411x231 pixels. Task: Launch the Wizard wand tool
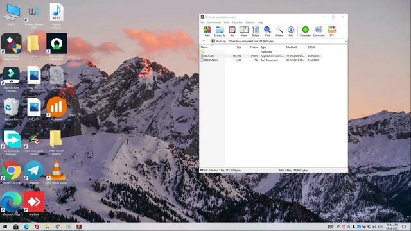click(x=279, y=31)
